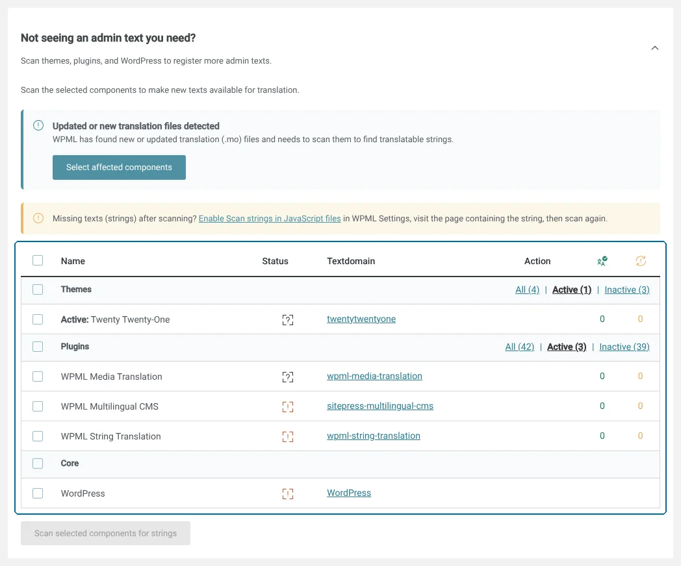
Task: Check the Themes group checkbox
Action: (38, 289)
